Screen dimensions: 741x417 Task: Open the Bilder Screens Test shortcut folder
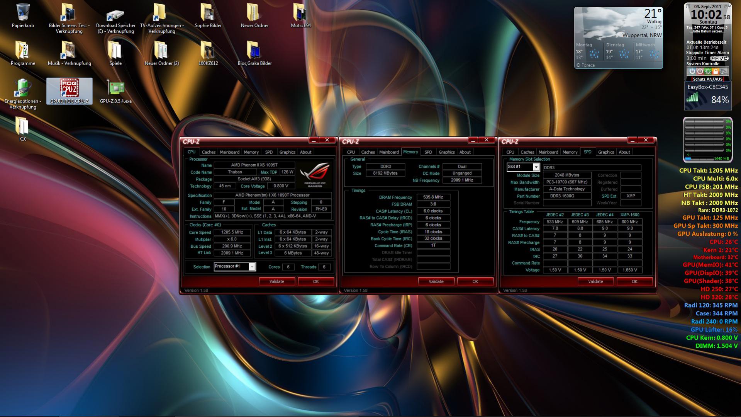pos(69,18)
